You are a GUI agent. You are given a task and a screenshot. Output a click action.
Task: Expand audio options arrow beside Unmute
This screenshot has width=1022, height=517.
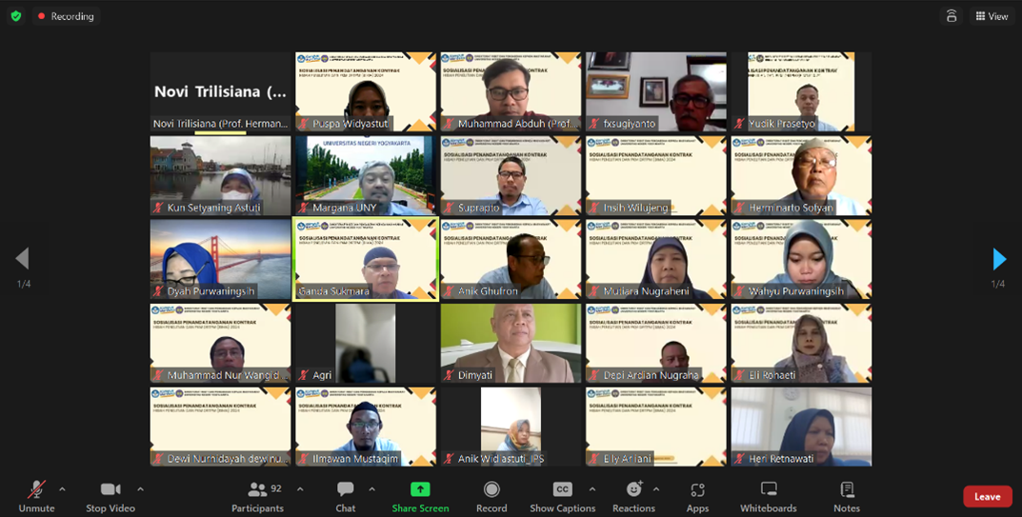pyautogui.click(x=62, y=489)
